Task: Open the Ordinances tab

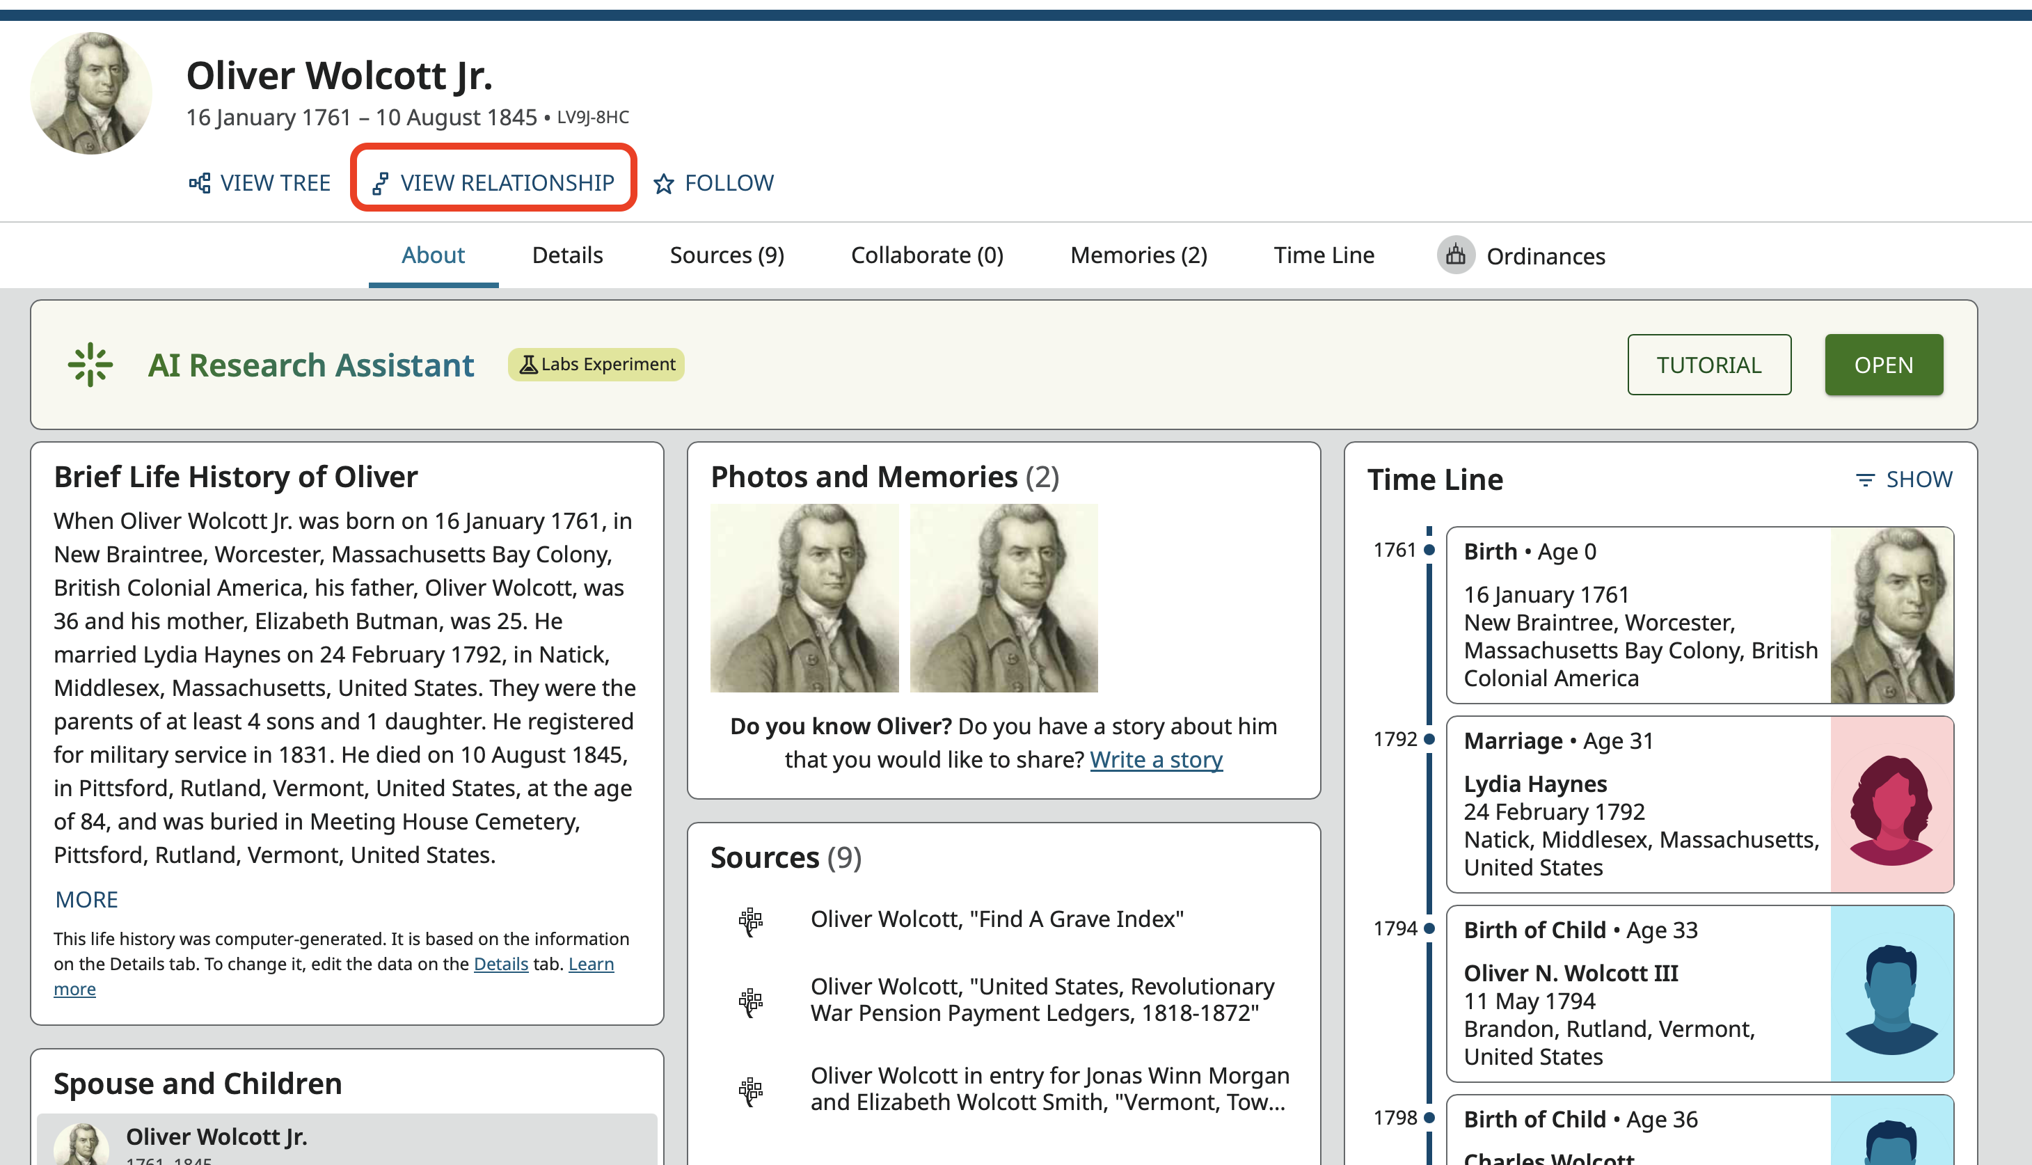Action: [x=1522, y=255]
